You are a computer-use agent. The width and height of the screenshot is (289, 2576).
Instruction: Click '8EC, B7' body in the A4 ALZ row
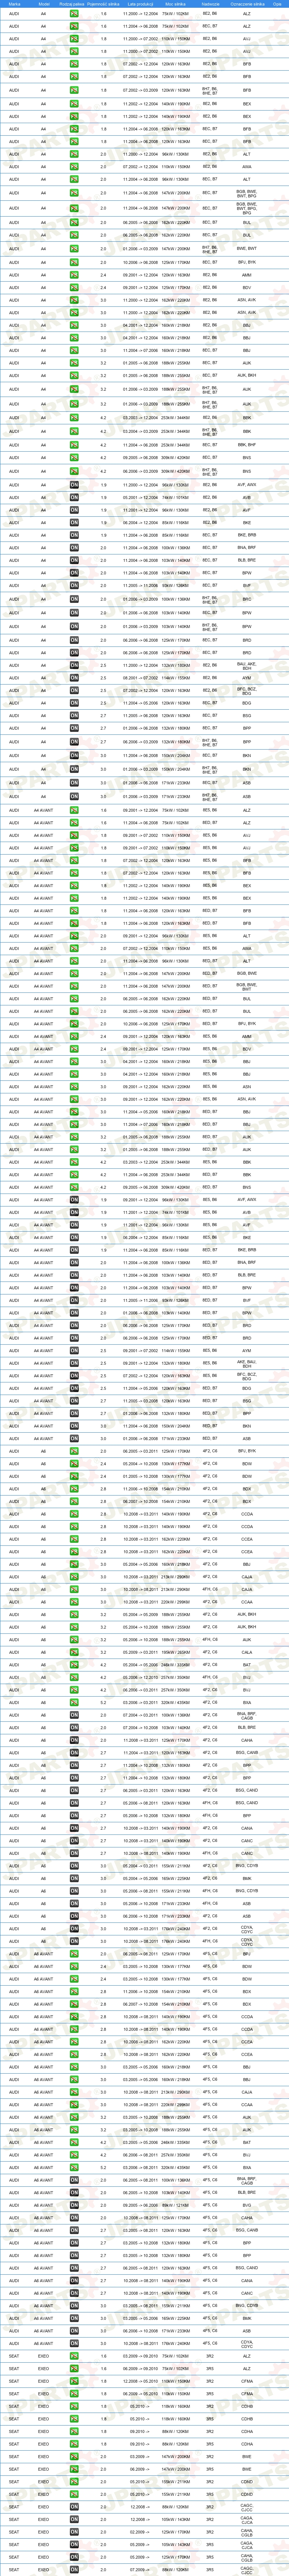(x=210, y=26)
